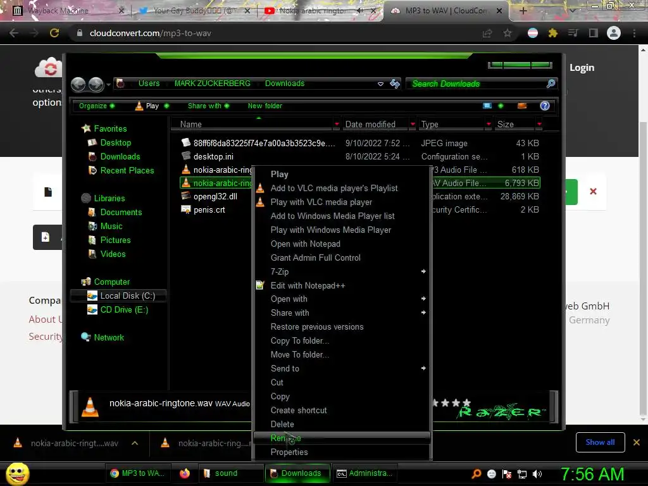Click the red X remove file on CloudConvert
The height and width of the screenshot is (486, 648).
[x=593, y=191]
